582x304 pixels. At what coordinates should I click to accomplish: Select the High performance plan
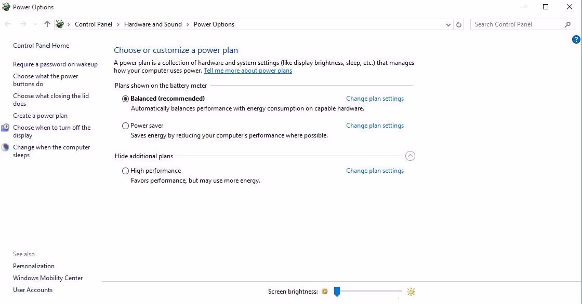coord(125,171)
